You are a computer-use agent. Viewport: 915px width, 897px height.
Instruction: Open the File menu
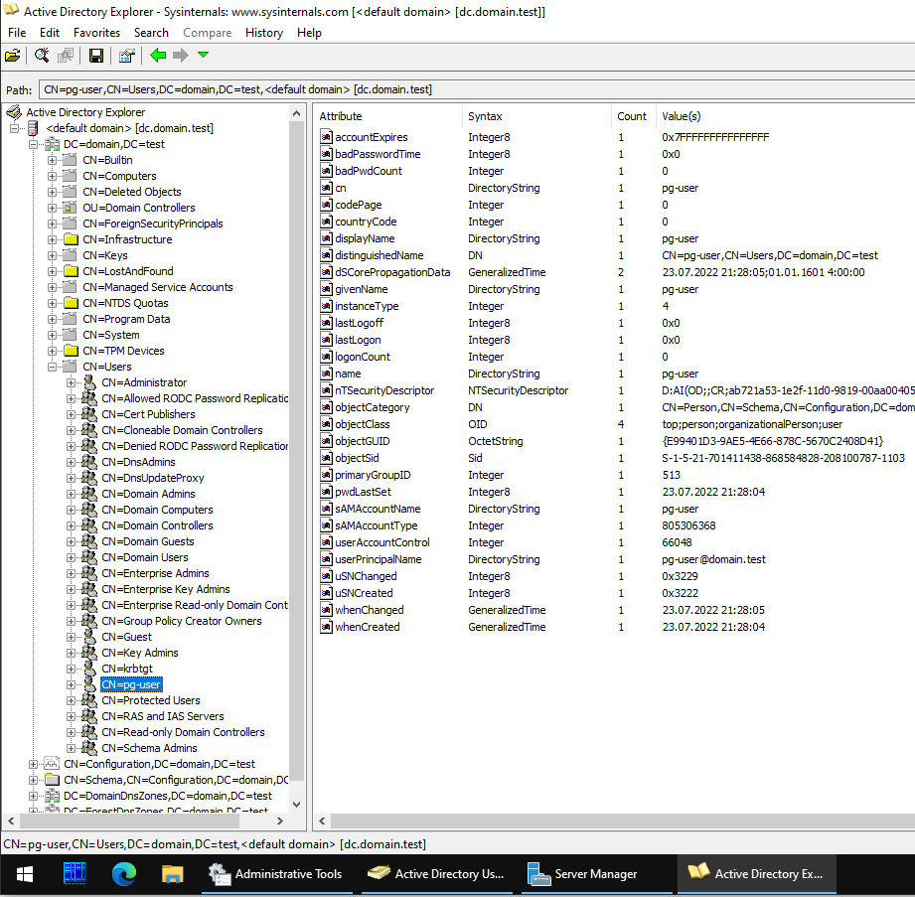17,33
